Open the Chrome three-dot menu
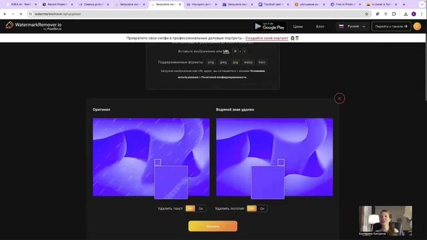 [422, 14]
